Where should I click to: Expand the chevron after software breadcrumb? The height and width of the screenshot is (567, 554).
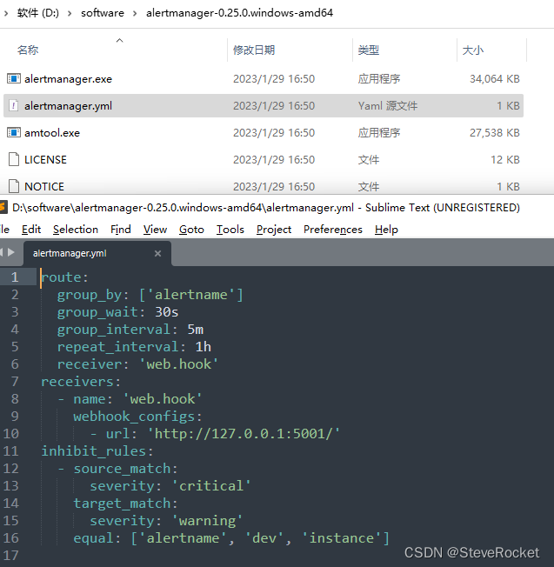point(135,13)
